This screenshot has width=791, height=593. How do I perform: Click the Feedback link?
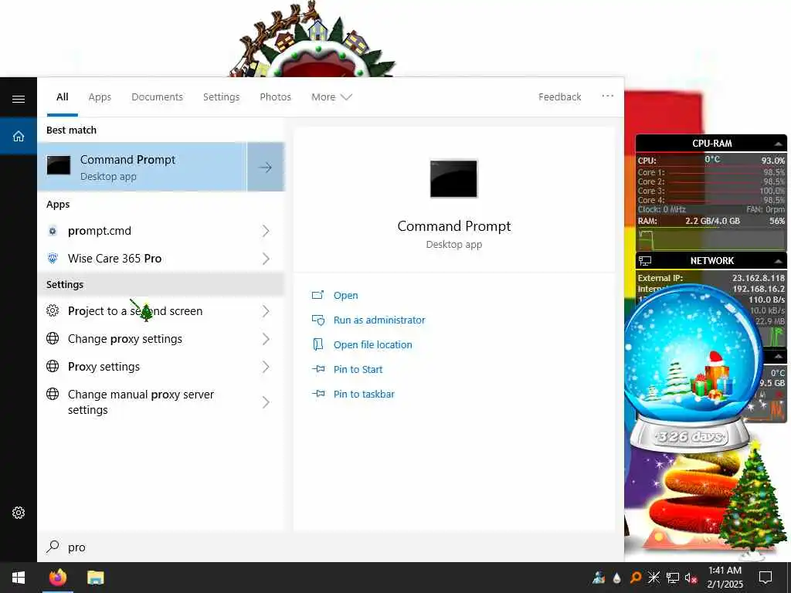pyautogui.click(x=559, y=97)
